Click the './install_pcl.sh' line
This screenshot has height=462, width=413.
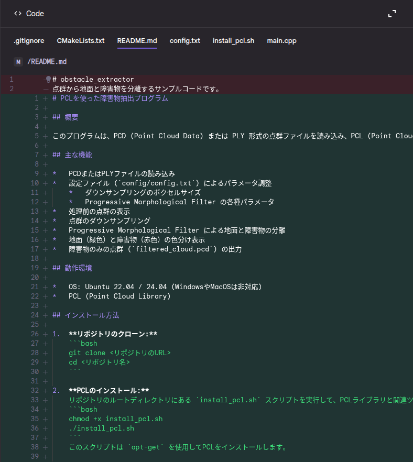click(x=101, y=428)
